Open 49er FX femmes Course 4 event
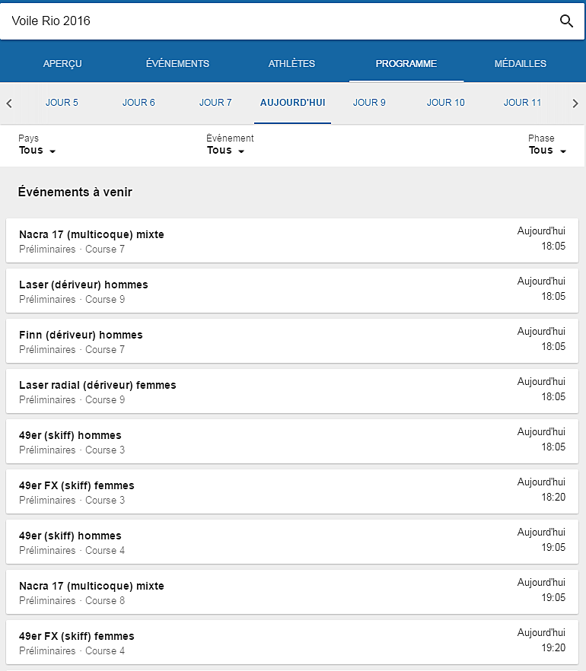Viewport: 586px width, 671px height. point(292,642)
